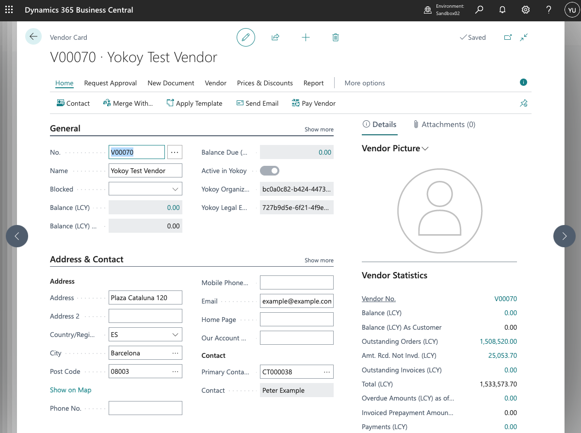Open the Prices & Discounts menu
Viewport: 581px width, 433px height.
point(265,83)
